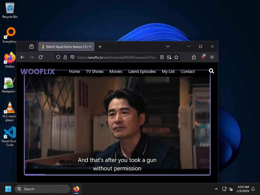
Task: Launch VLC media player shortcut
Action: [9, 112]
